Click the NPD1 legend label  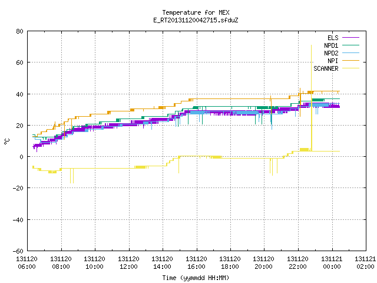click(331, 45)
